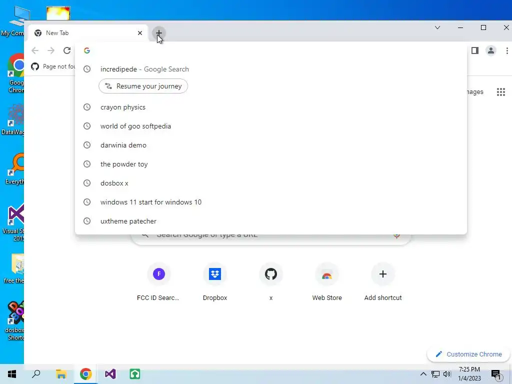This screenshot has height=384, width=512.
Task: Select the image thumbnail desktop file
Action: point(58,13)
